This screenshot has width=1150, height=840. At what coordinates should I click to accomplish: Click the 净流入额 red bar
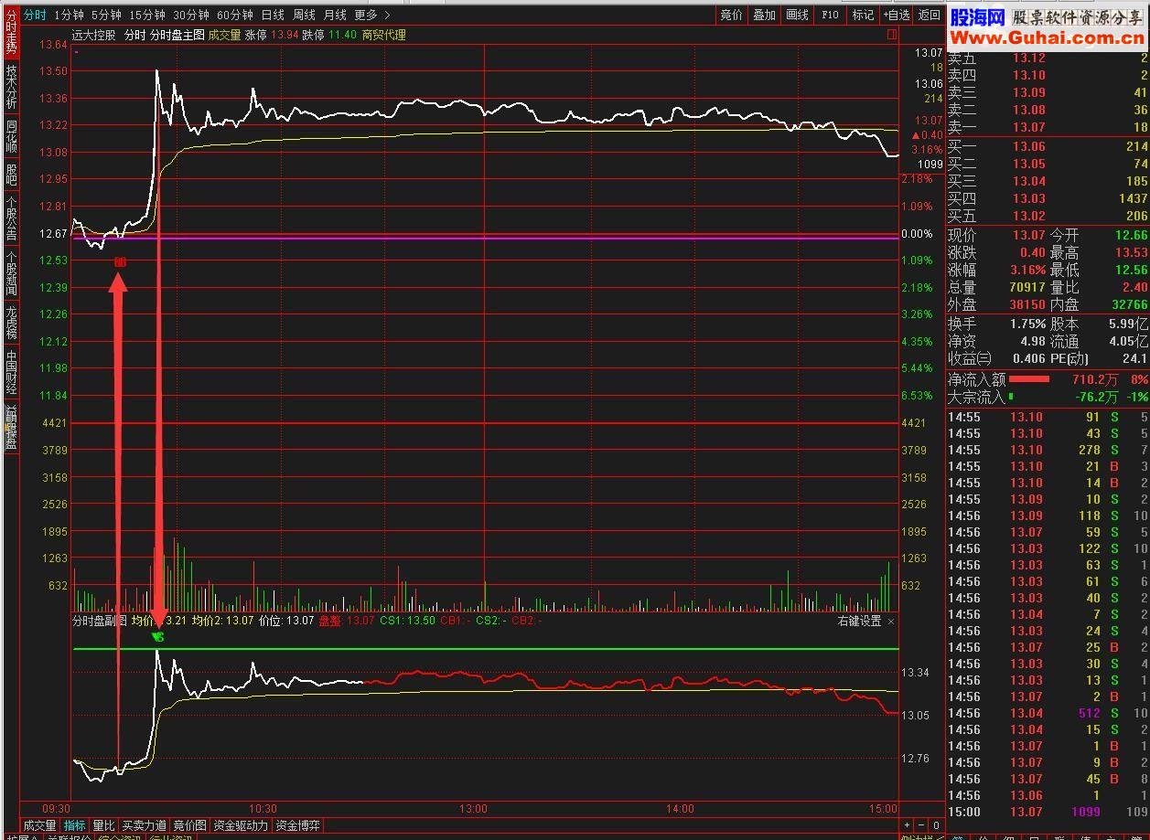pyautogui.click(x=1029, y=378)
